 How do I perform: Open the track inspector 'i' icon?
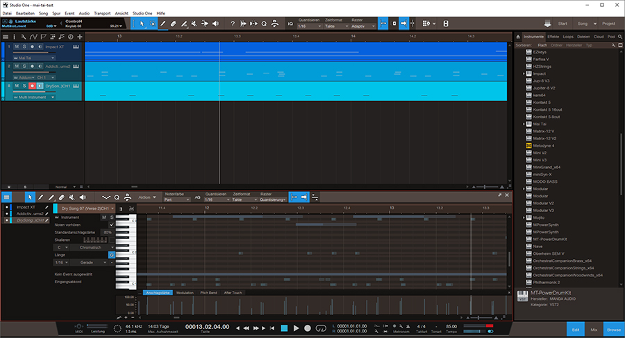click(15, 37)
